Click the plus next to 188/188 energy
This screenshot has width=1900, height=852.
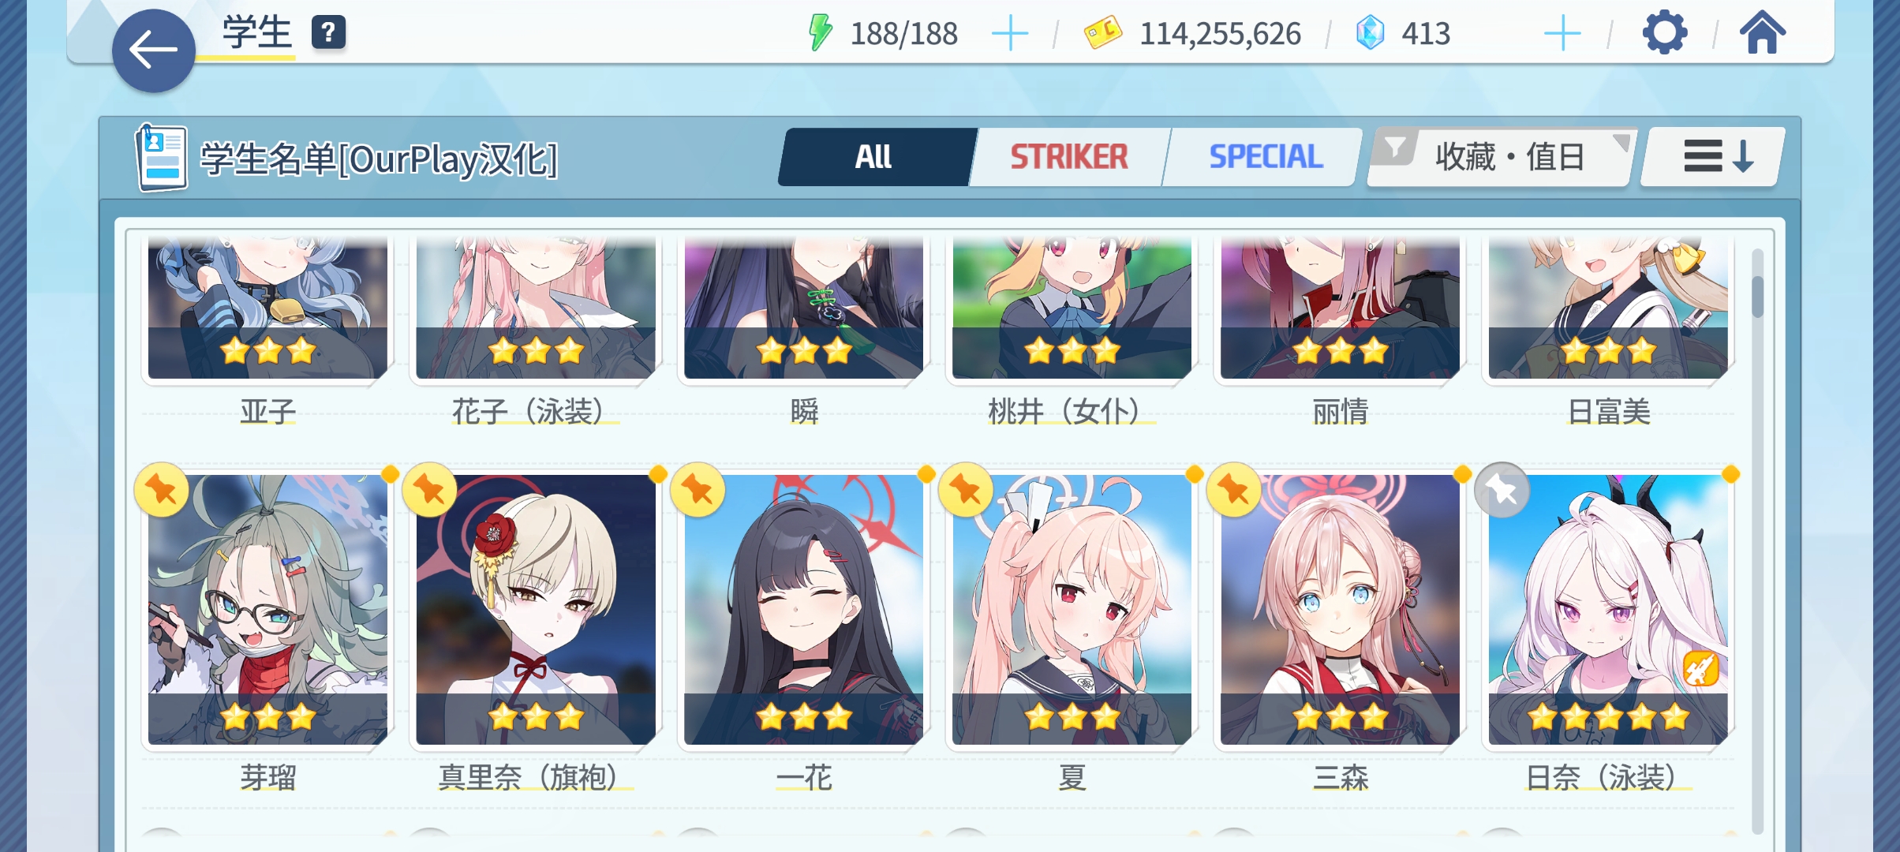(x=1009, y=34)
